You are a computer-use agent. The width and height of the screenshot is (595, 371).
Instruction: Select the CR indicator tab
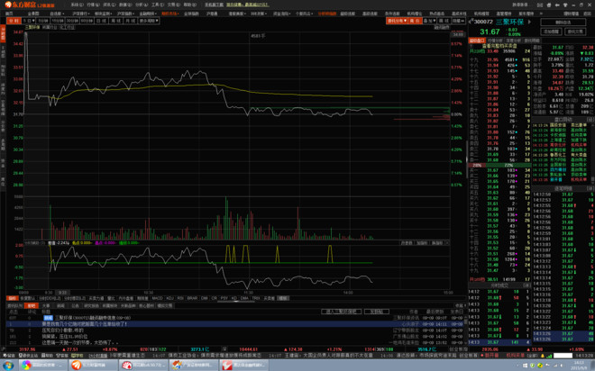click(x=215, y=298)
